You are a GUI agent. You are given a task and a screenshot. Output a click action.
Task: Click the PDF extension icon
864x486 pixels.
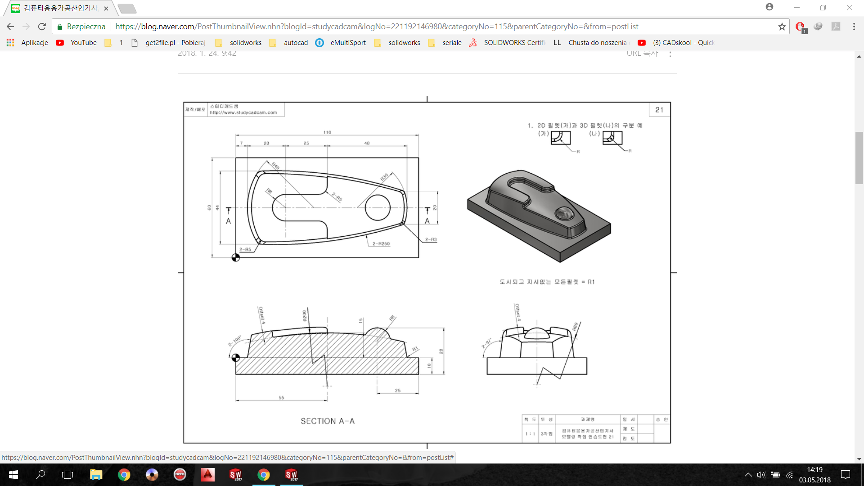click(x=836, y=27)
